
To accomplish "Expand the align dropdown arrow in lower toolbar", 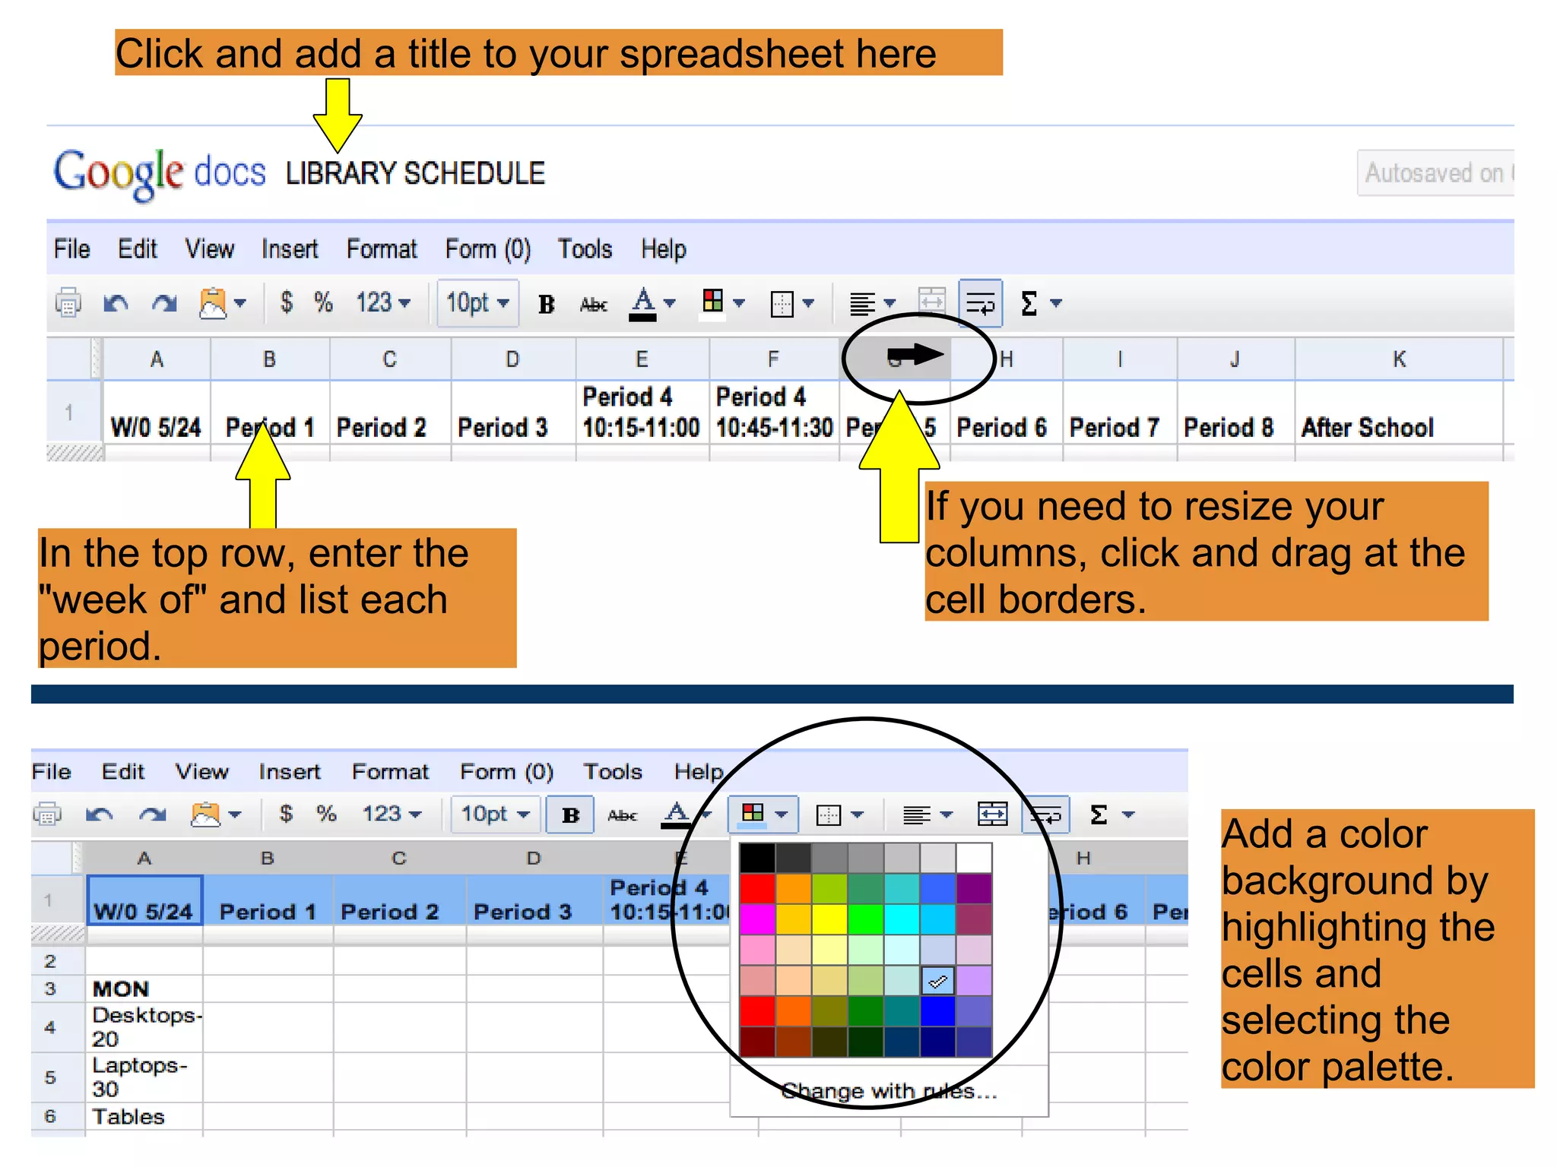I will 947,814.
